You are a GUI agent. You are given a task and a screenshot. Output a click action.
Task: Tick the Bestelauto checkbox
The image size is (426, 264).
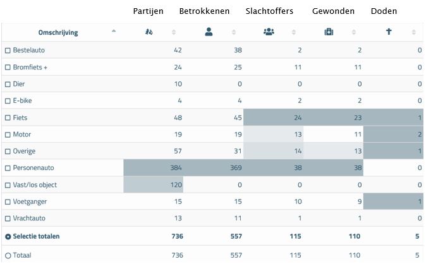click(8, 51)
